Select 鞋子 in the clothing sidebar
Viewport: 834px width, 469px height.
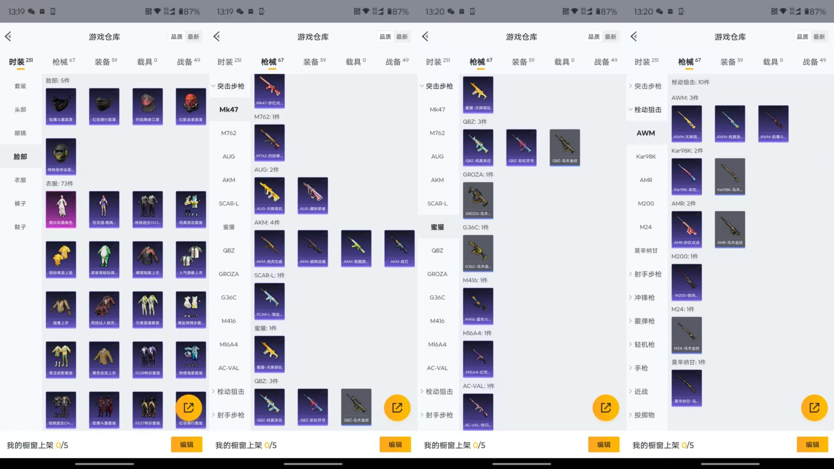(x=20, y=227)
